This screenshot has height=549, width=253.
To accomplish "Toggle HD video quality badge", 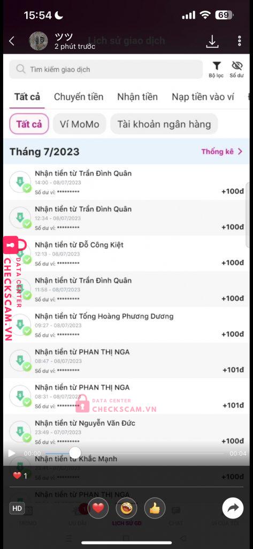I will point(17,508).
